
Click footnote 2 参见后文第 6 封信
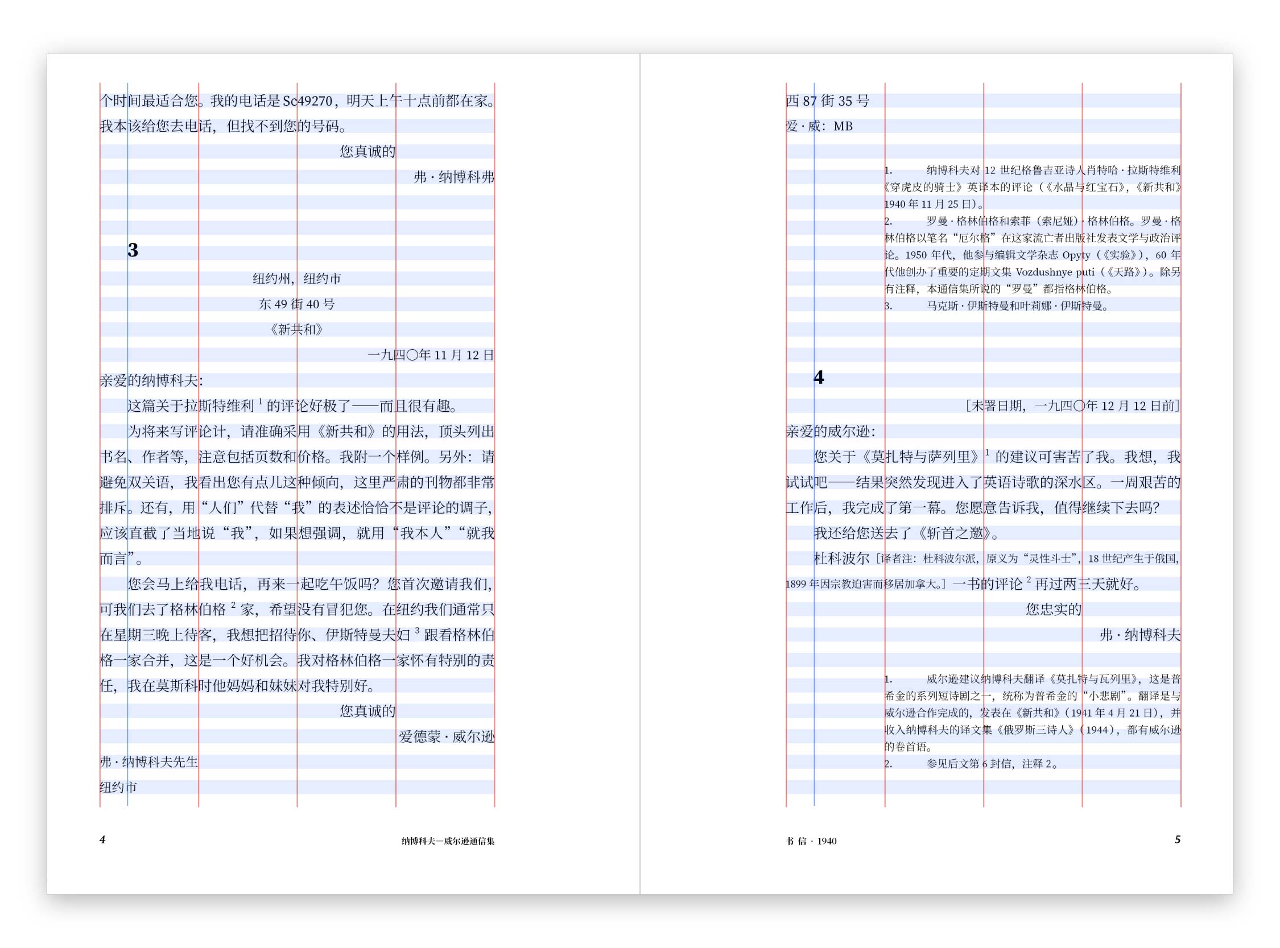[x=971, y=764]
